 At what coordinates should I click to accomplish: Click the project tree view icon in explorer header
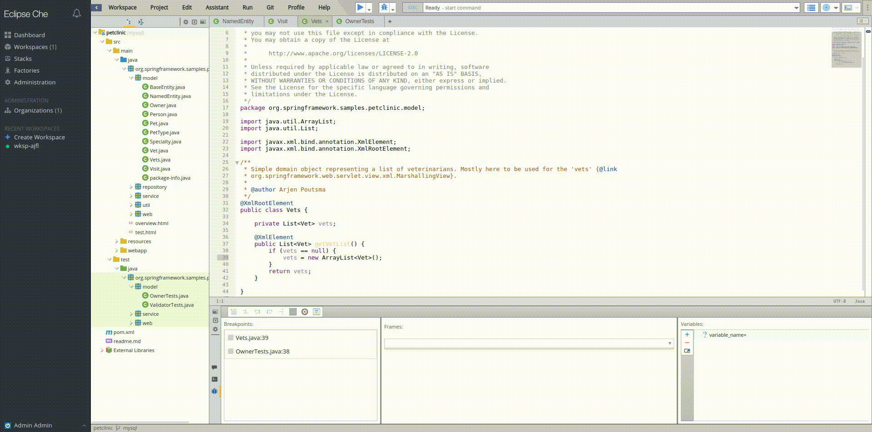pyautogui.click(x=129, y=22)
